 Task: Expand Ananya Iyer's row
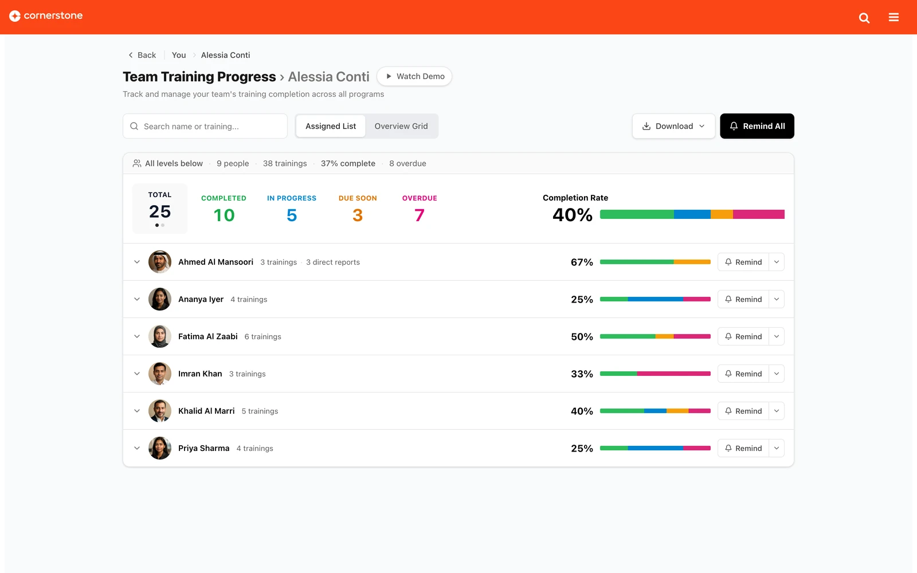(x=137, y=299)
